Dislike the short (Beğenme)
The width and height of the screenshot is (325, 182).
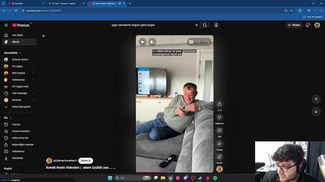coord(219,117)
